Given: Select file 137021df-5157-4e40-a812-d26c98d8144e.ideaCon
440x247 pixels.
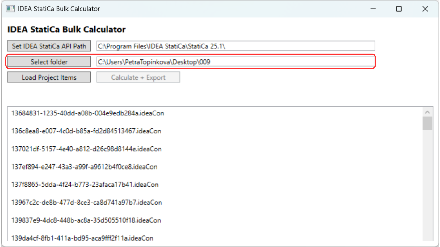Looking at the screenshot, I should click(x=86, y=149).
